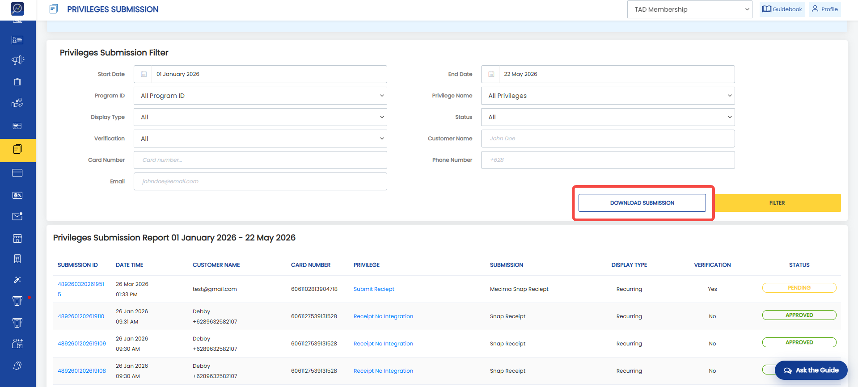Click card number 6061102813904718
Screen dimensions: 858x387
(x=314, y=289)
